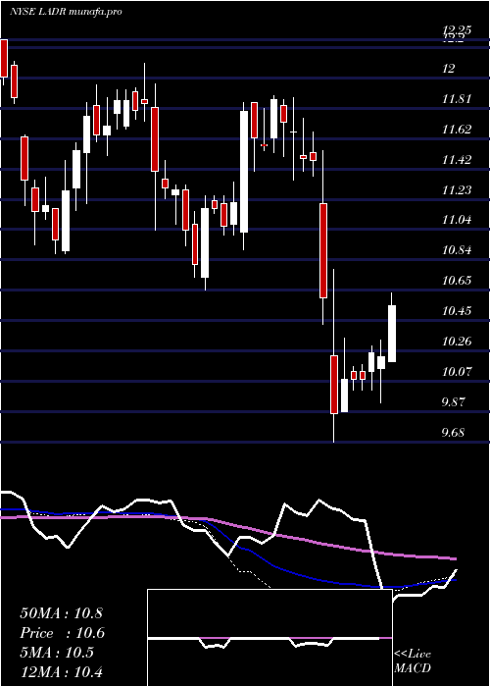Click the NYSE LADR munafa.pro title text

[66, 12]
